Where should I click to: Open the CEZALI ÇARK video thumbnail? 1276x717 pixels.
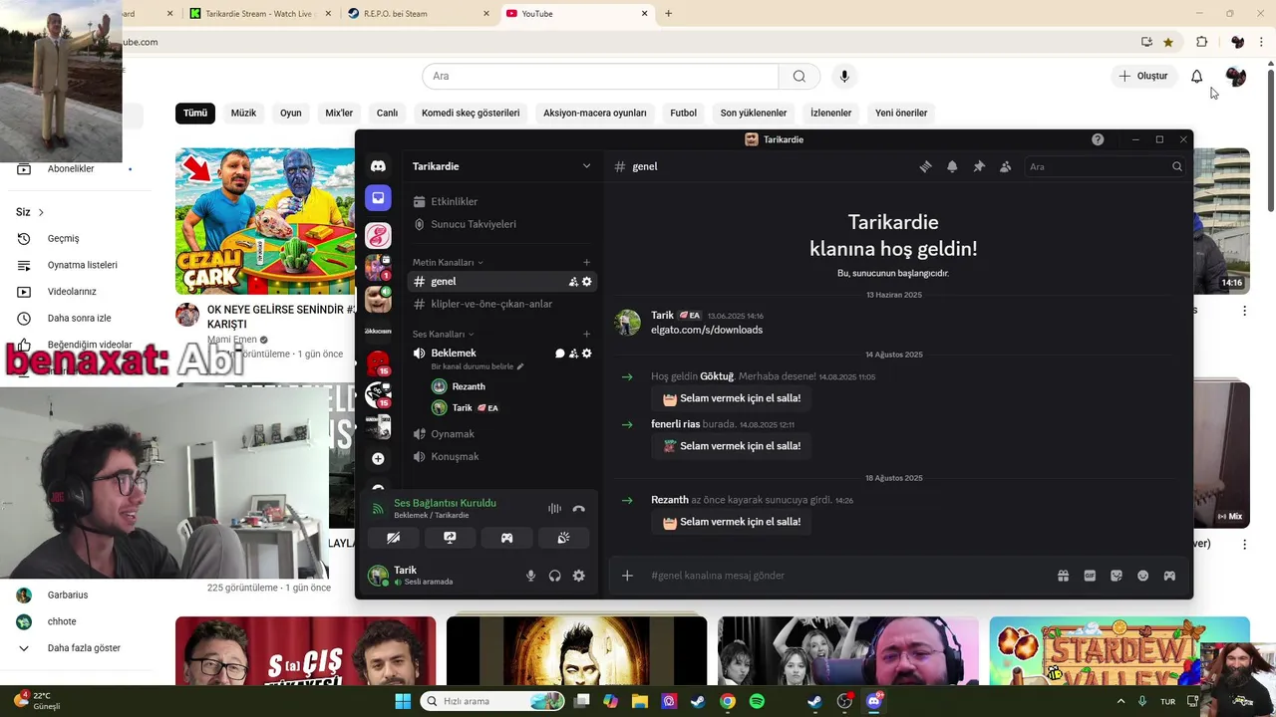point(265,221)
